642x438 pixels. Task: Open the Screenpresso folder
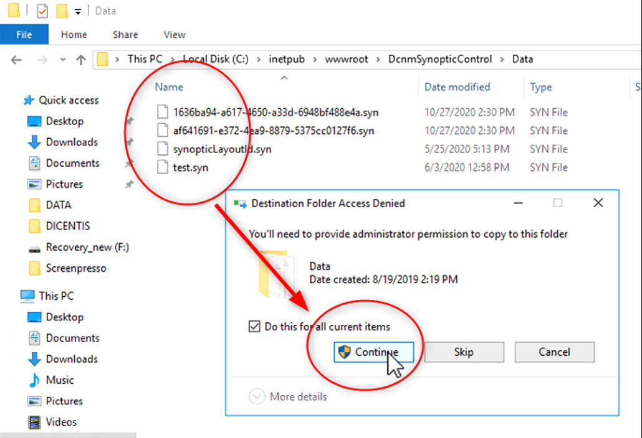(76, 268)
